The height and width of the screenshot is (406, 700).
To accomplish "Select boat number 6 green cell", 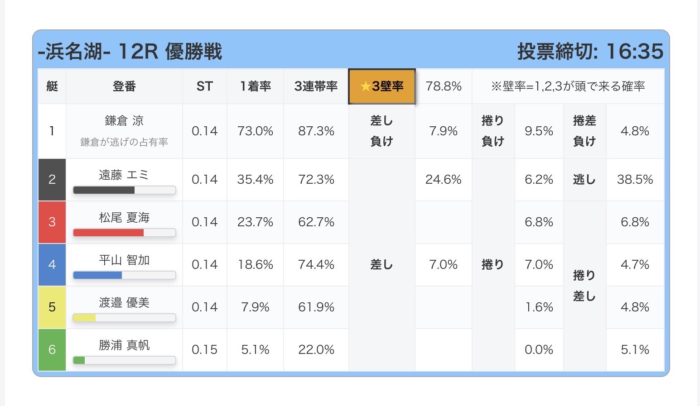I will click(52, 350).
